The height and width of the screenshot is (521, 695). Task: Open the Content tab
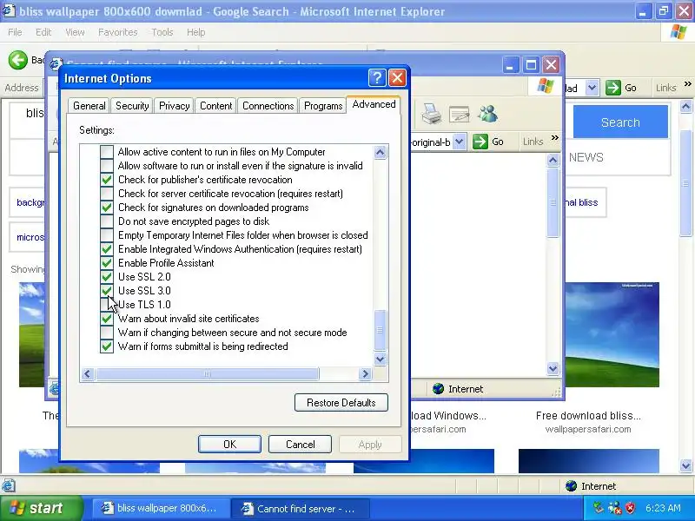click(x=215, y=106)
